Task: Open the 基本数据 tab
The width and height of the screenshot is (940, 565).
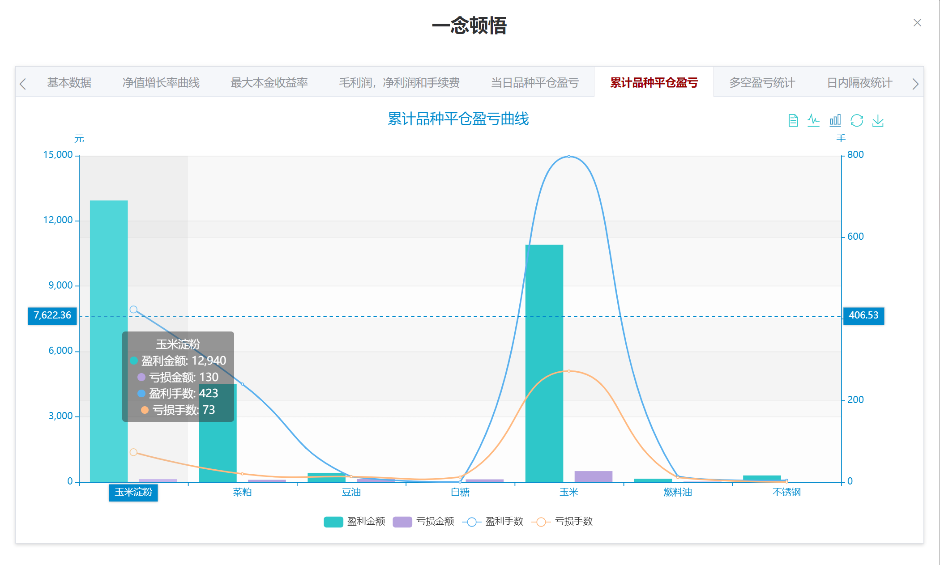Action: (x=69, y=83)
